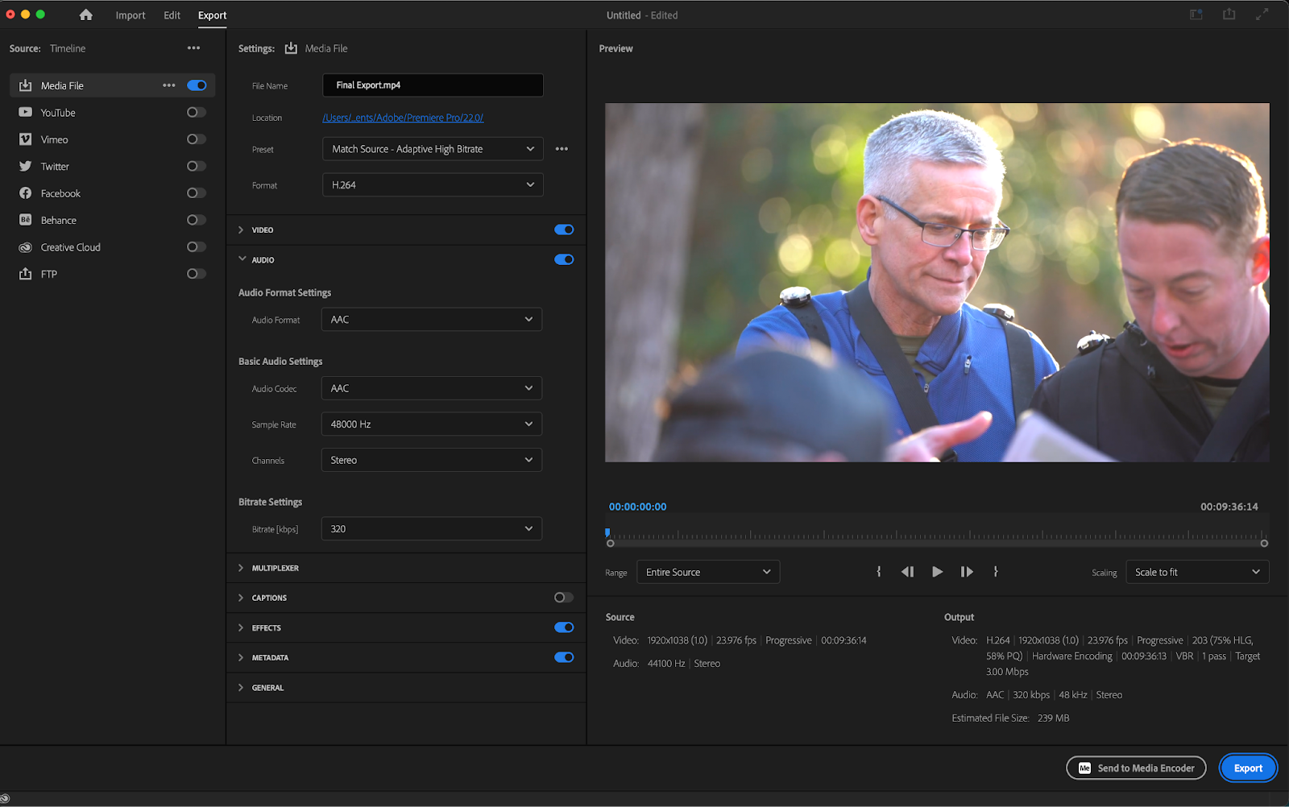
Task: Select the FTP destination icon
Action: click(x=25, y=274)
